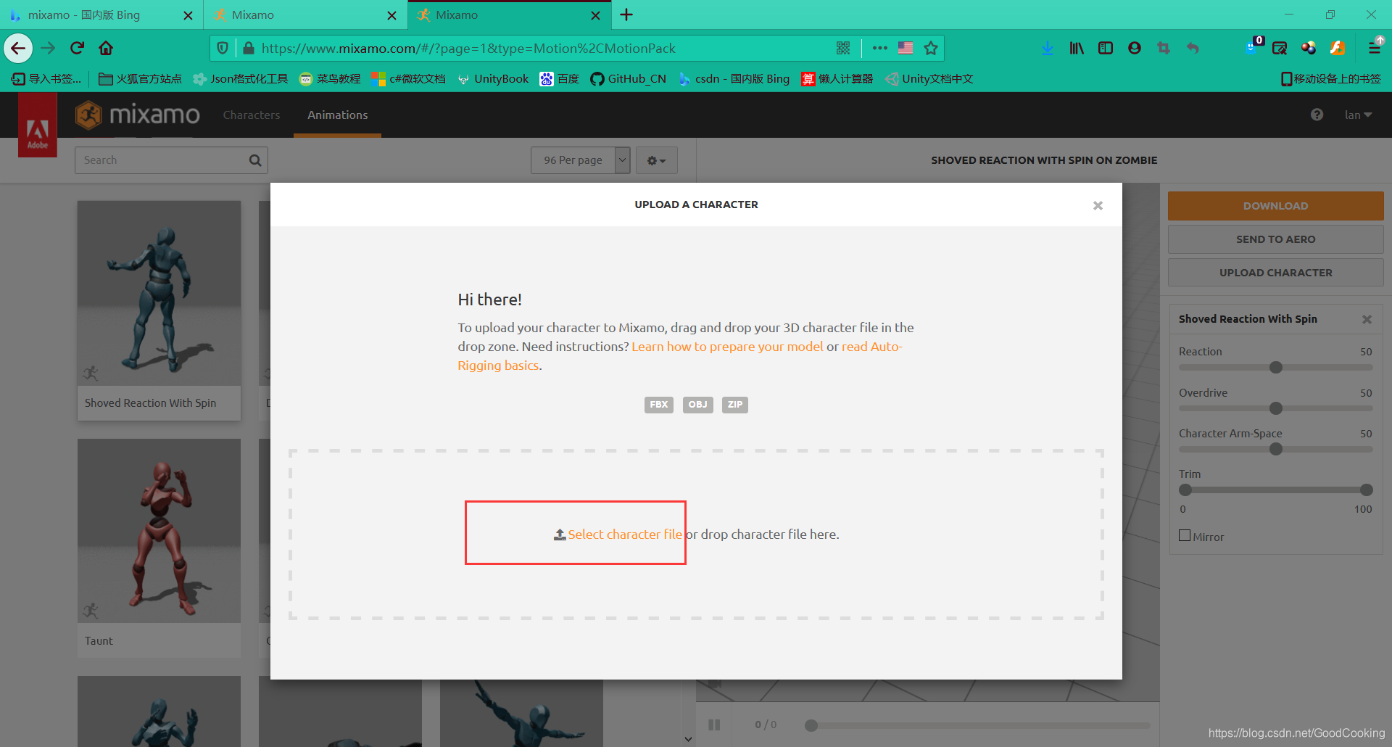Pause the animation preview
The width and height of the screenshot is (1392, 747).
(714, 725)
